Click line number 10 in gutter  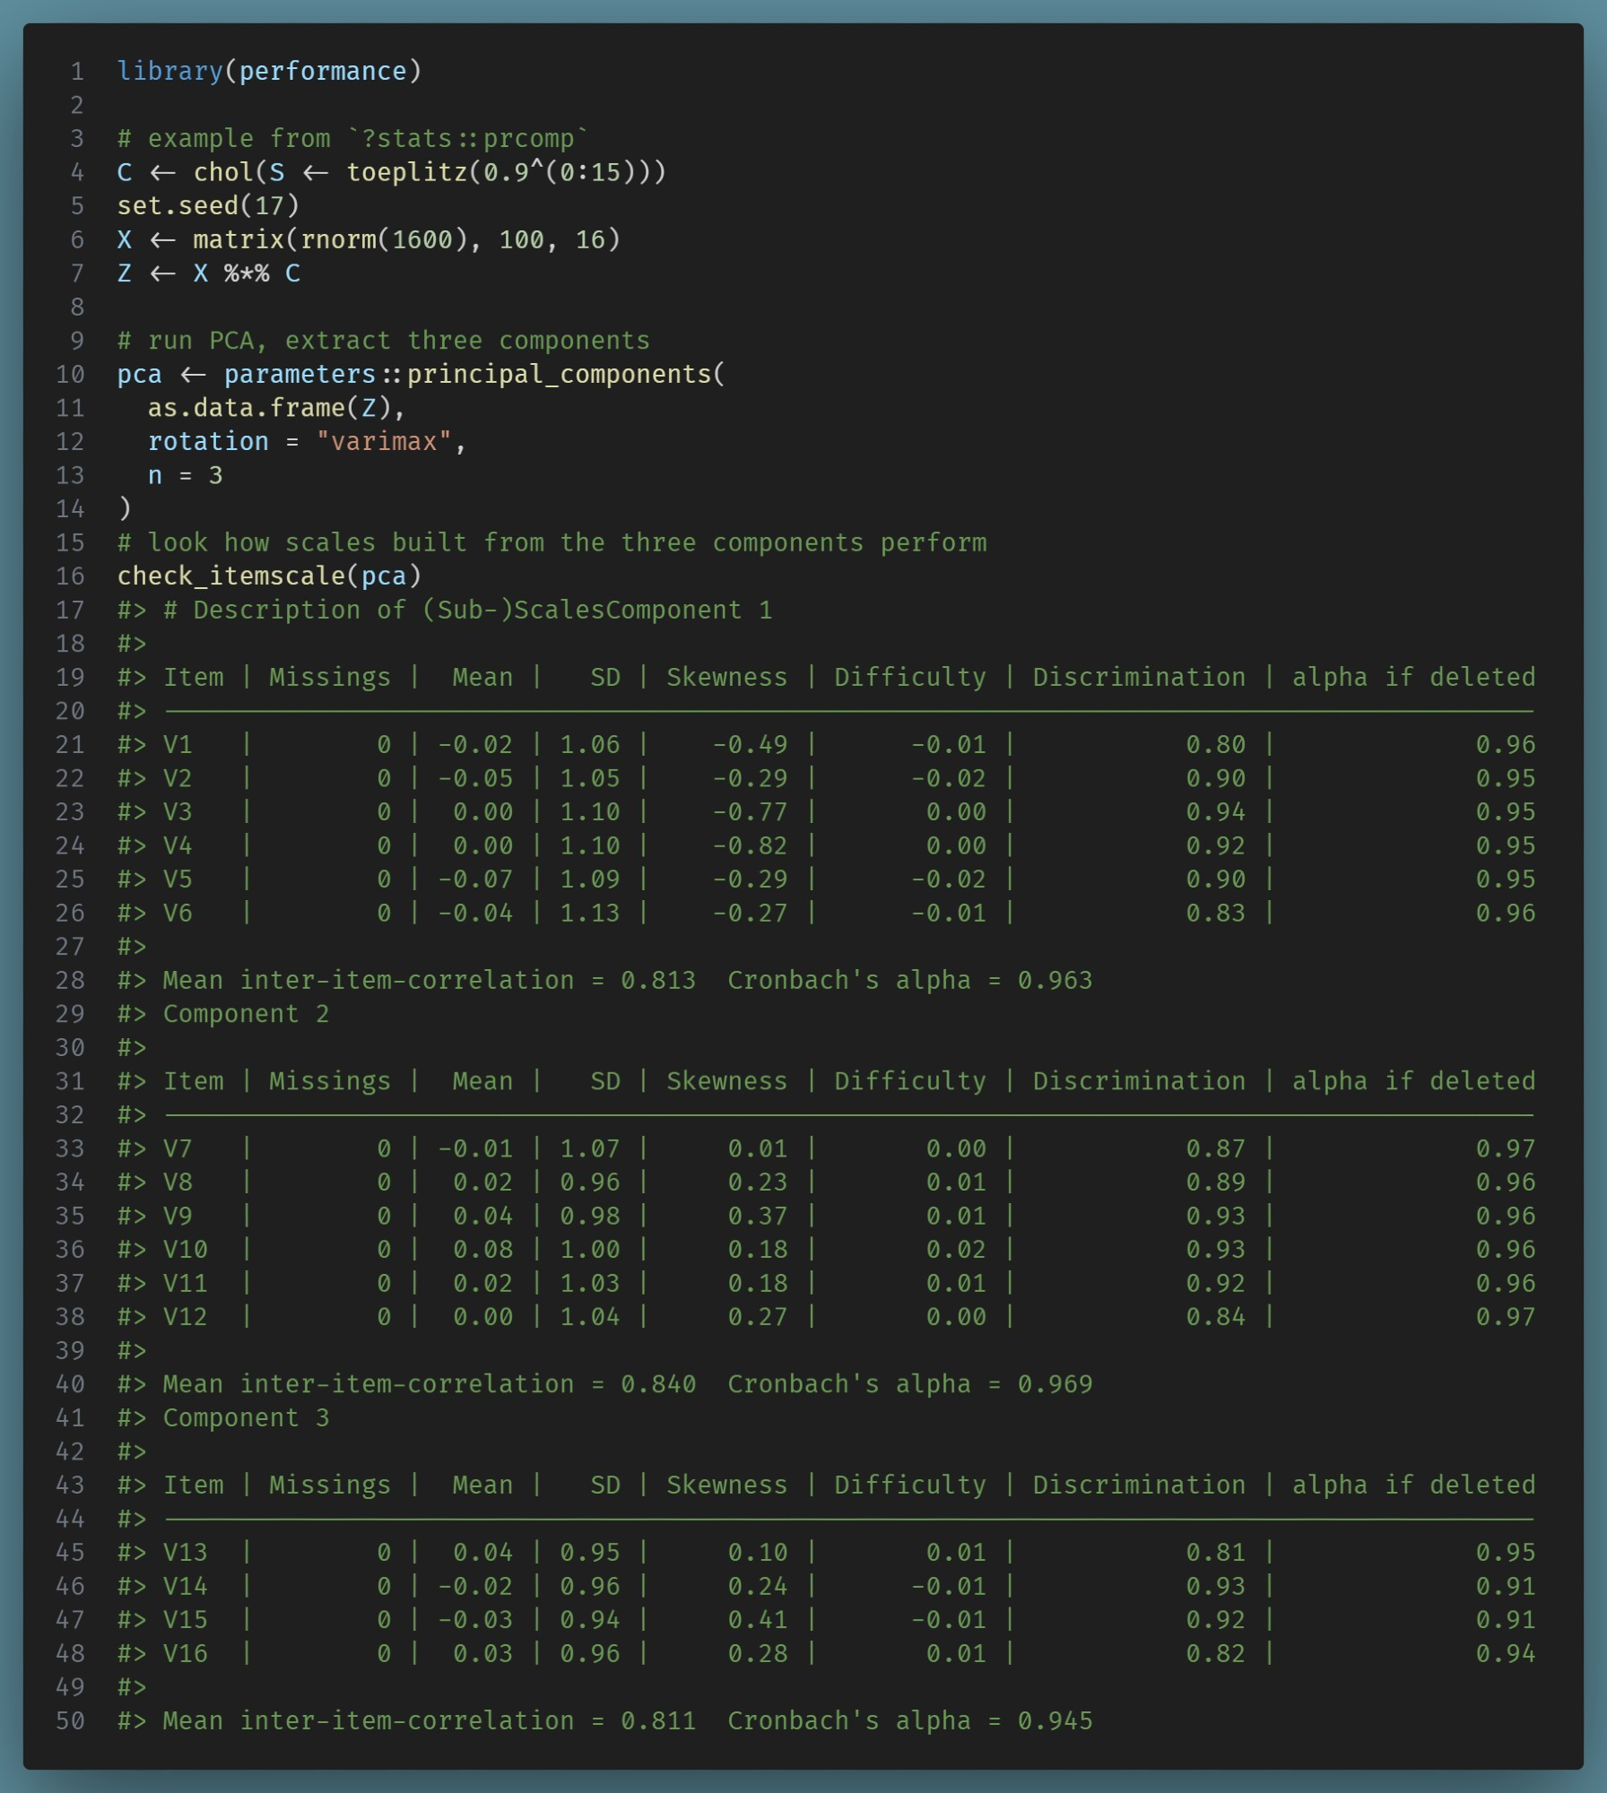[70, 374]
